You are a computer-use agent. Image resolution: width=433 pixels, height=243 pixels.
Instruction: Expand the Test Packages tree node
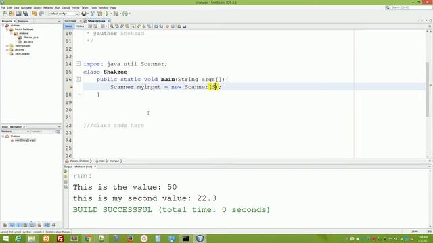tap(7, 46)
